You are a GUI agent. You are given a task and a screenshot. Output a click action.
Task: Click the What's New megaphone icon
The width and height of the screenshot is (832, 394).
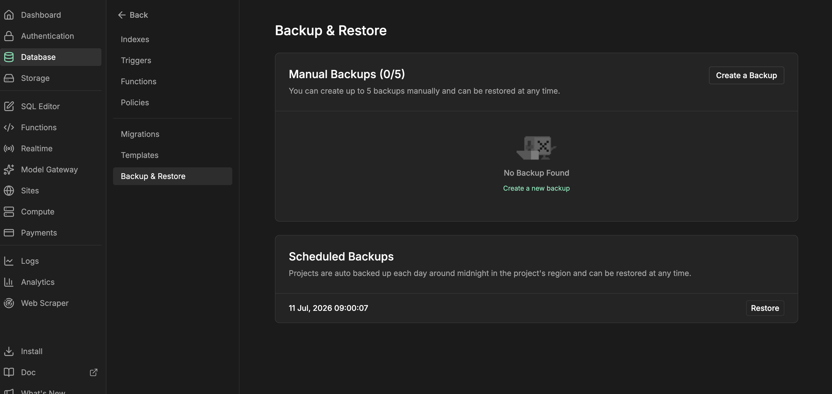pos(9,392)
